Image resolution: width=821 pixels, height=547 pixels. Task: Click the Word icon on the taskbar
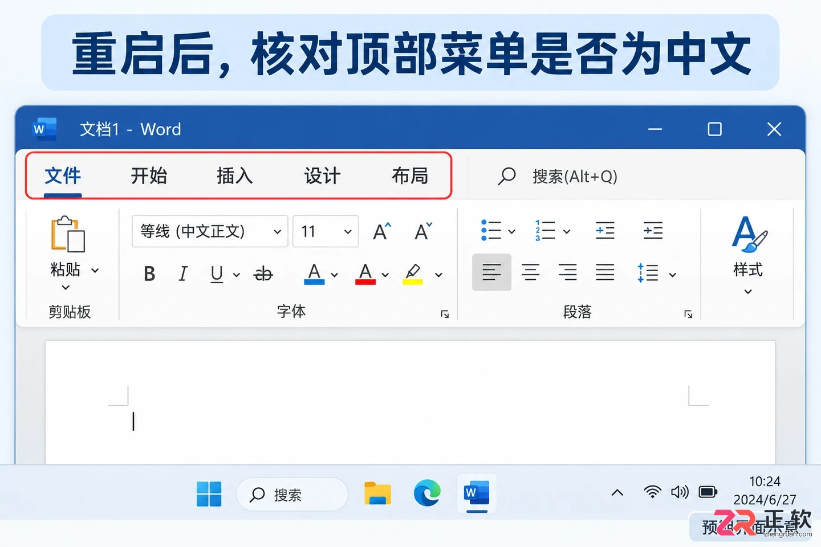tap(477, 493)
